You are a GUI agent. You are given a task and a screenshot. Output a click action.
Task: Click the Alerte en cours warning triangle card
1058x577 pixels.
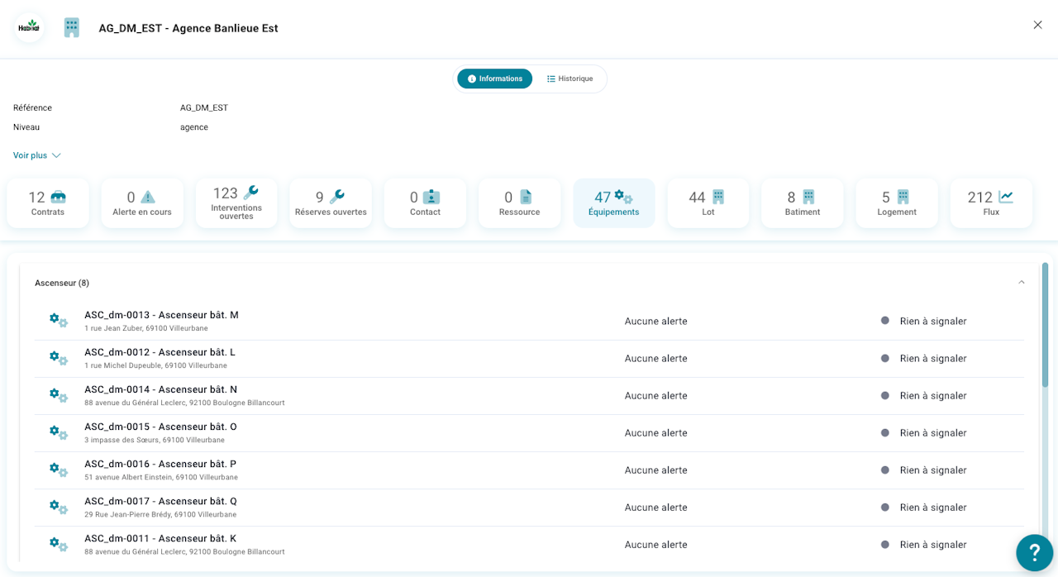coord(142,203)
